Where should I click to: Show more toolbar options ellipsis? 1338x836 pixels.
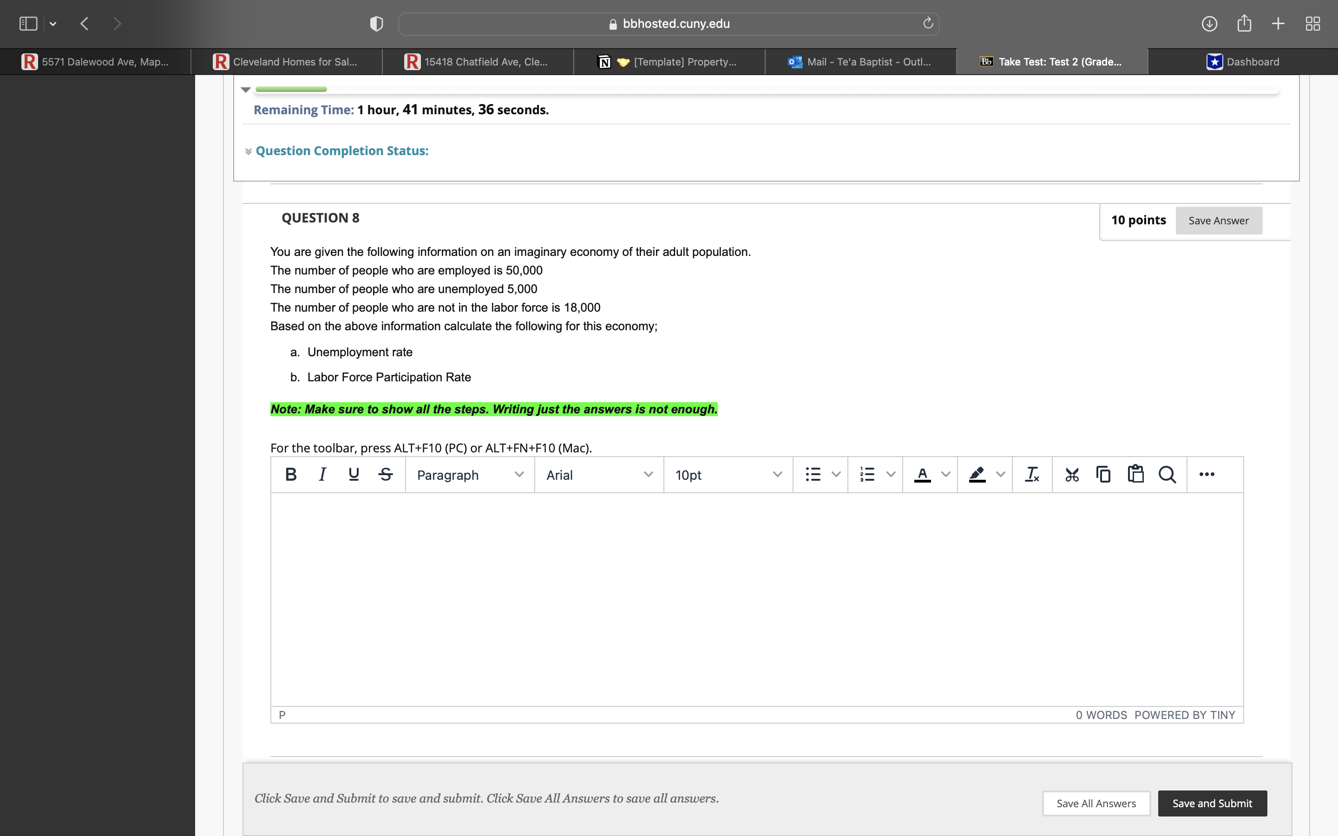coord(1207,474)
